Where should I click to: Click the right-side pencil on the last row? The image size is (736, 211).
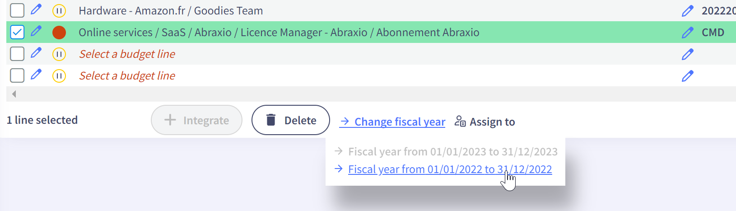point(687,76)
